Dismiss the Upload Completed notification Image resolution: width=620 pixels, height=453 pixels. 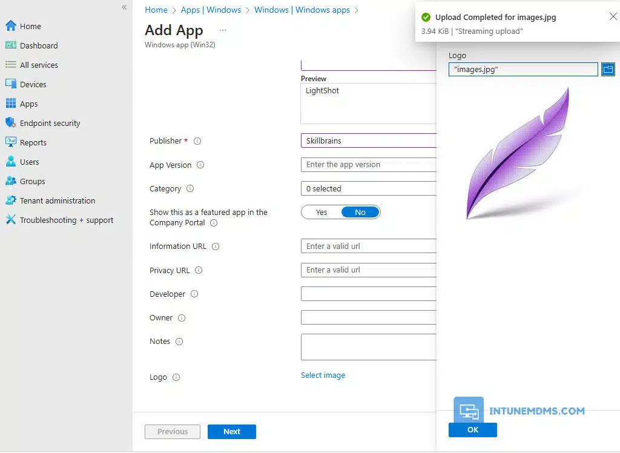click(613, 17)
